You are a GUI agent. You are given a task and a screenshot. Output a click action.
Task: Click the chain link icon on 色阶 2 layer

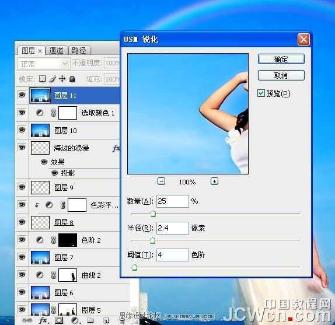(54, 240)
